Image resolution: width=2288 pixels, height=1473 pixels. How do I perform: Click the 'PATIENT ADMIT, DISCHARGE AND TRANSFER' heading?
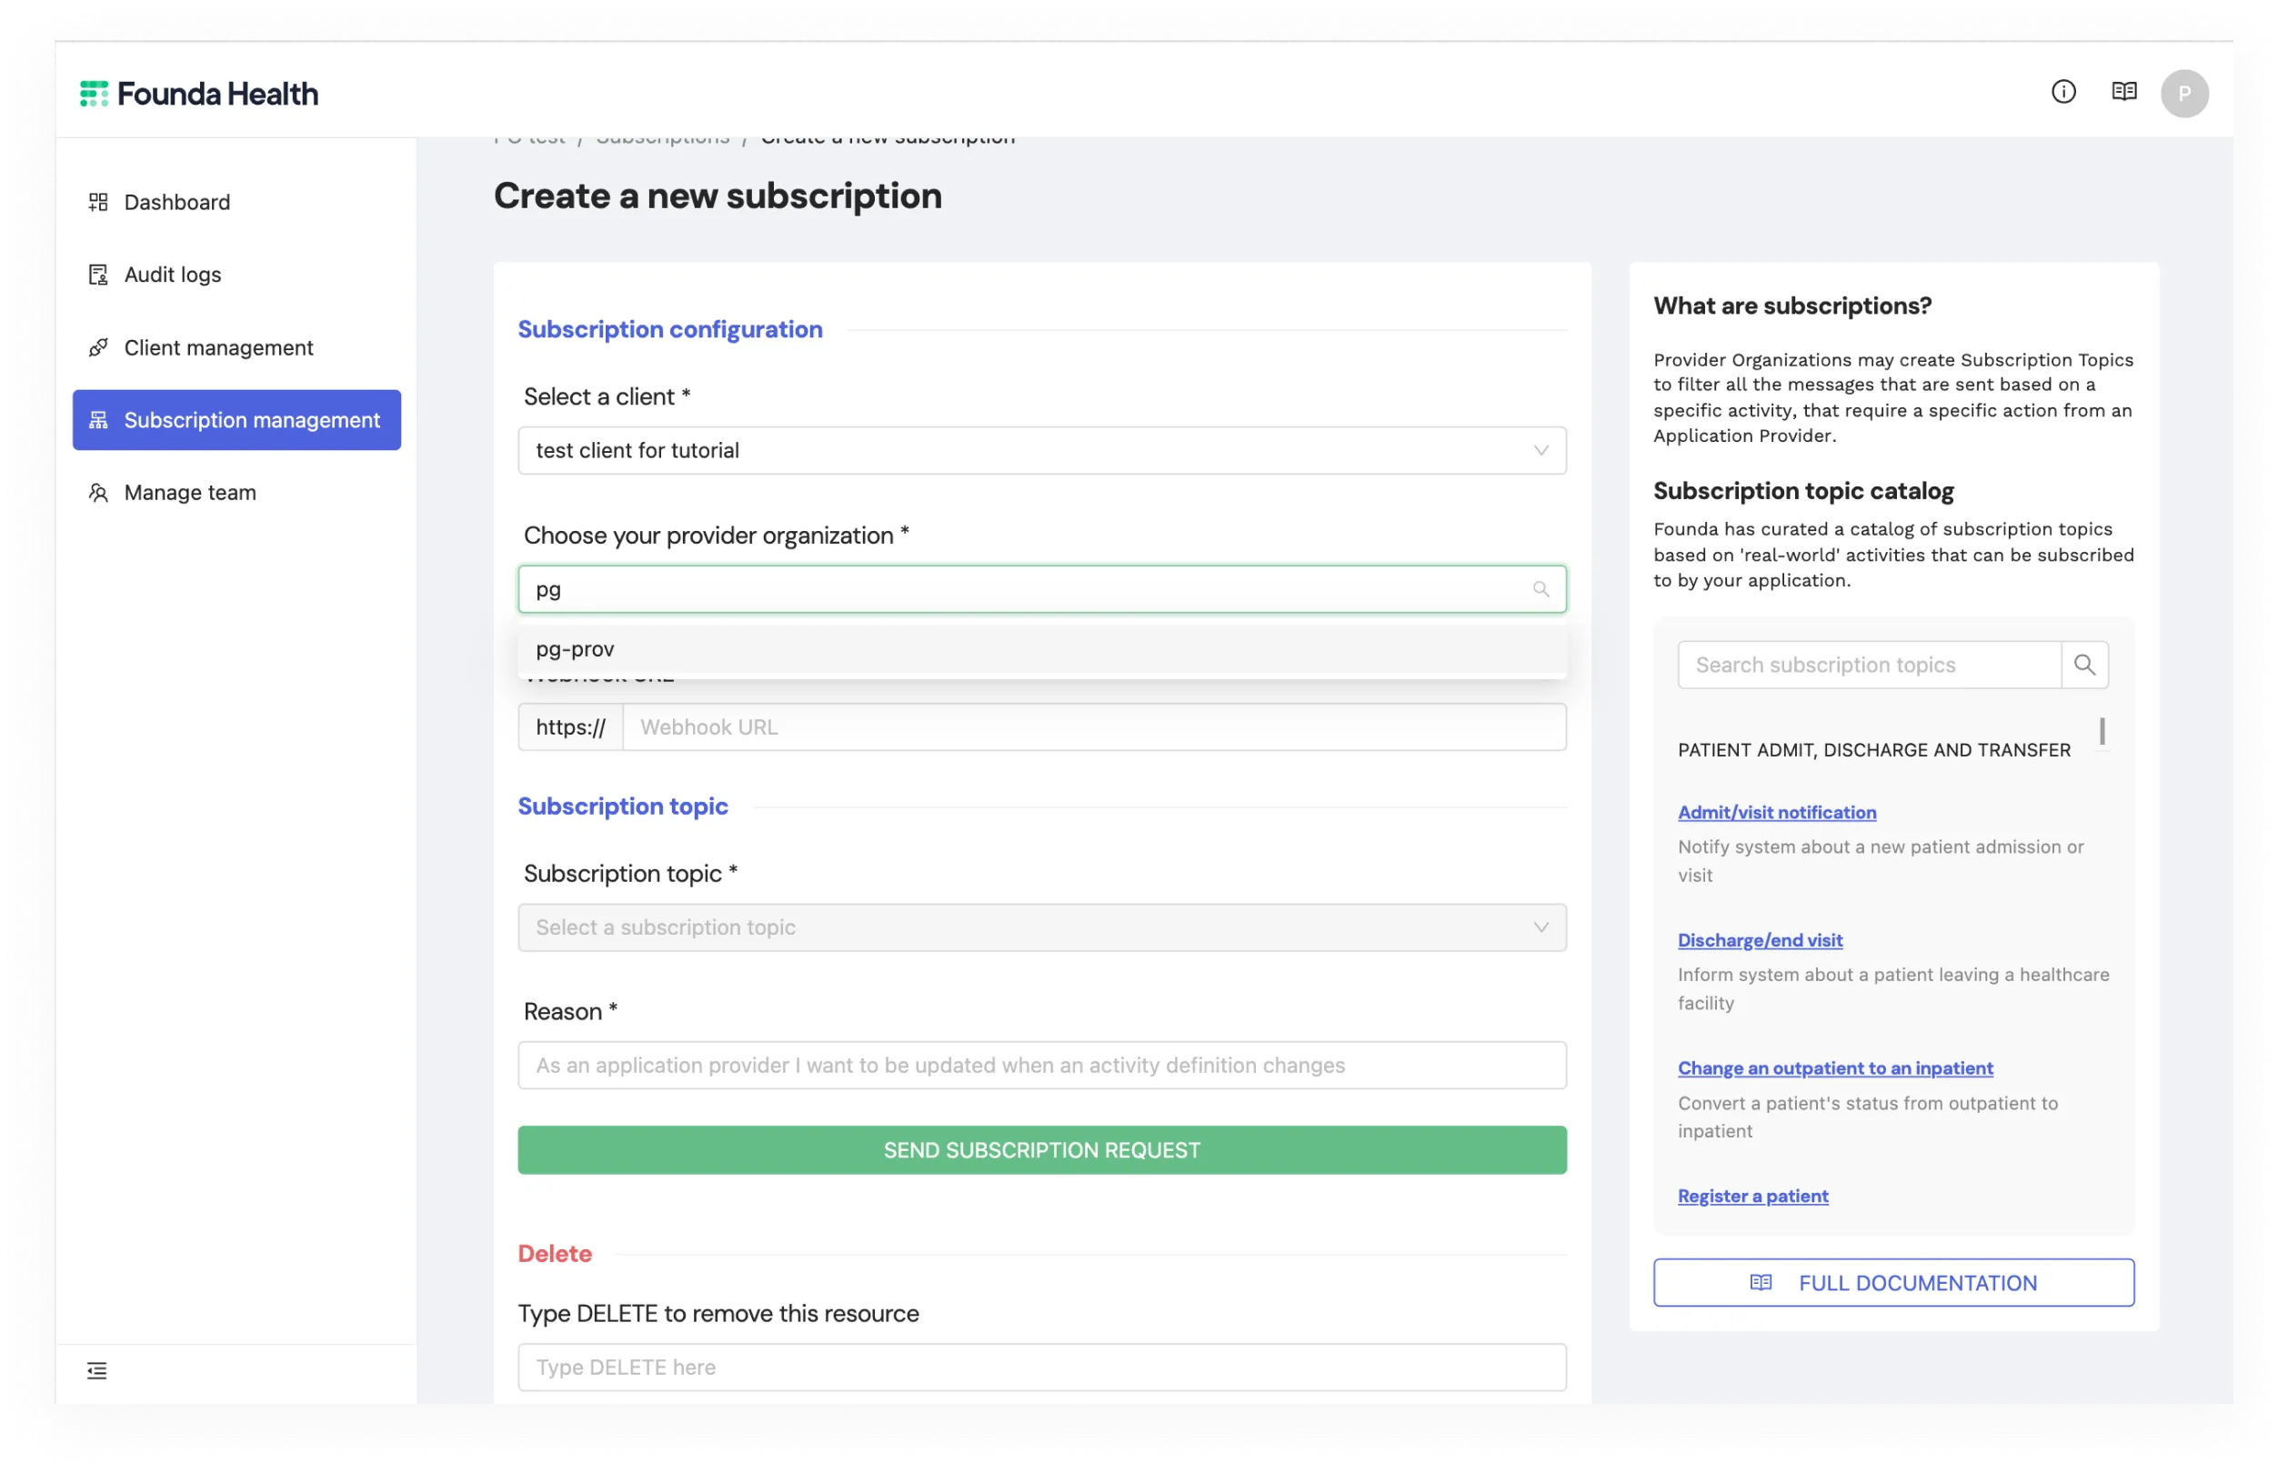1874,750
